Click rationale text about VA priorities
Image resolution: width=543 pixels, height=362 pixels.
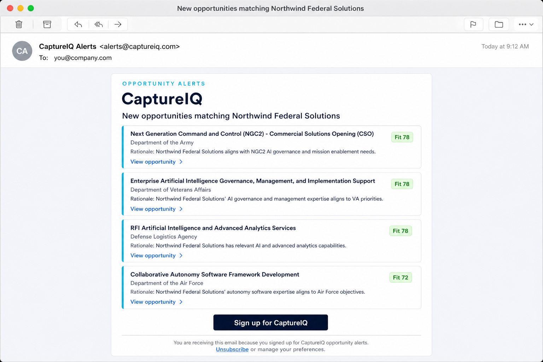click(257, 199)
